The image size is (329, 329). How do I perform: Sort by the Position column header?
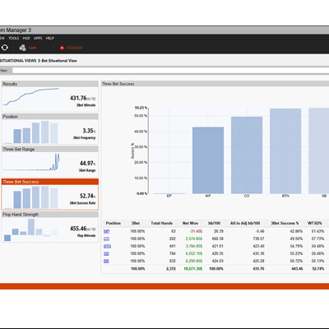point(114,223)
